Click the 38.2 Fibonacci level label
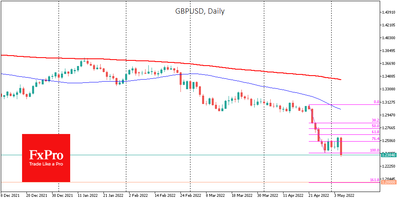The height and width of the screenshot is (200, 401). (375, 120)
